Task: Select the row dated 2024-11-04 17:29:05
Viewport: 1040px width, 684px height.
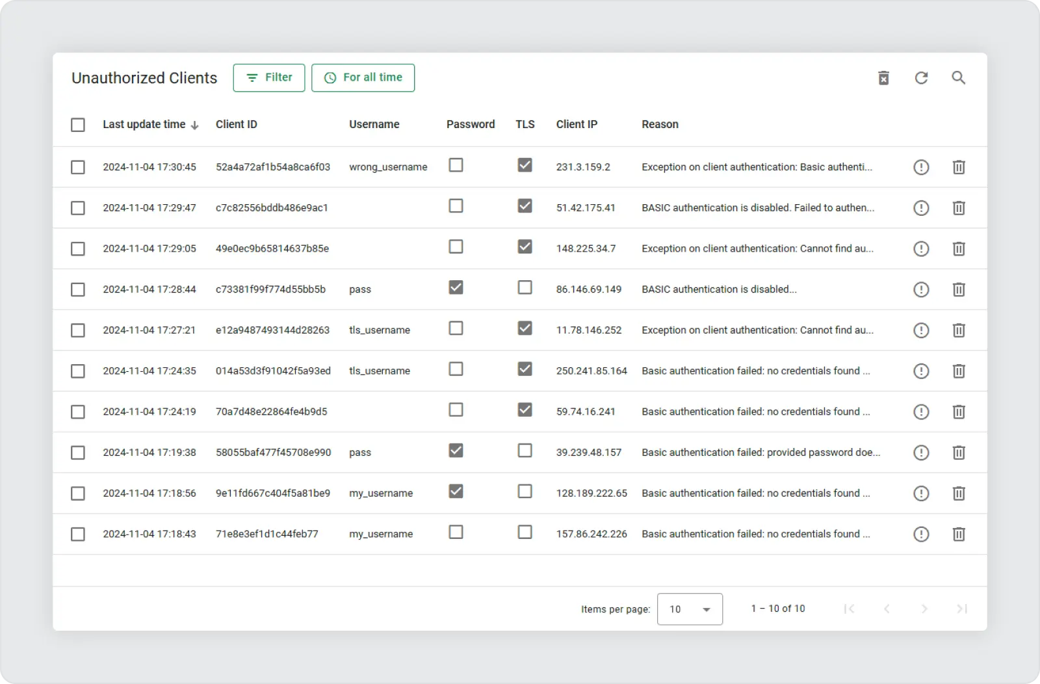Action: (x=78, y=249)
